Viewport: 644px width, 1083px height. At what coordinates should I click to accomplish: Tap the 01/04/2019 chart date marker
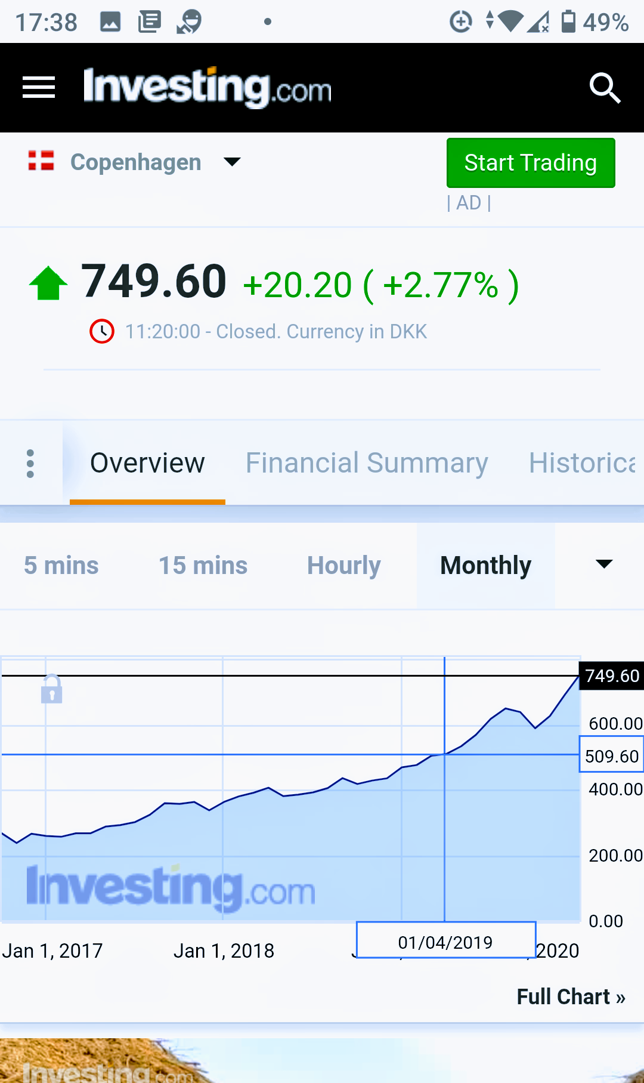tap(445, 942)
